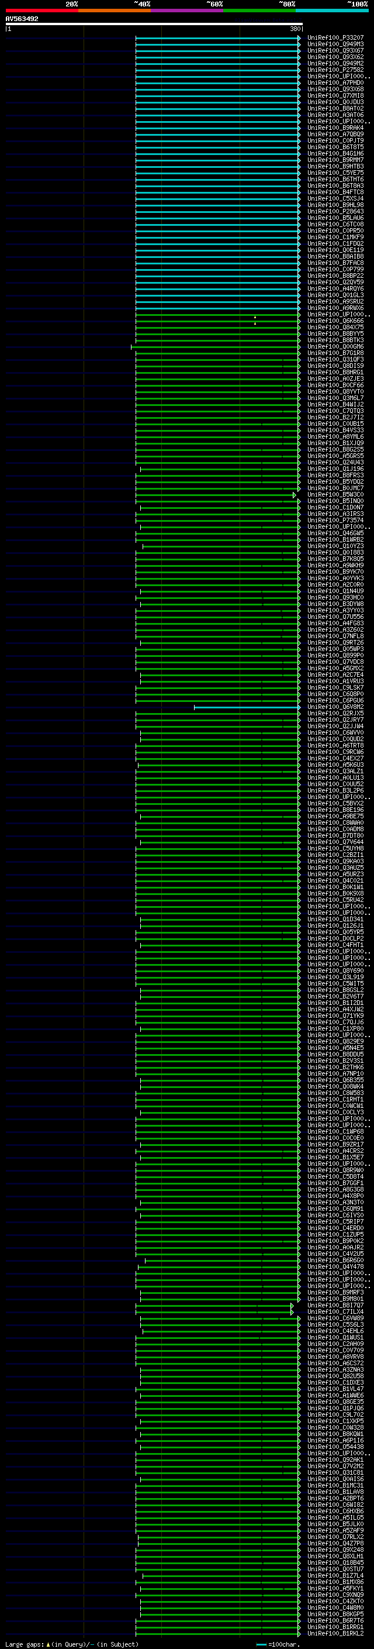Open hit UniRef100_C1MKF9

point(335,237)
